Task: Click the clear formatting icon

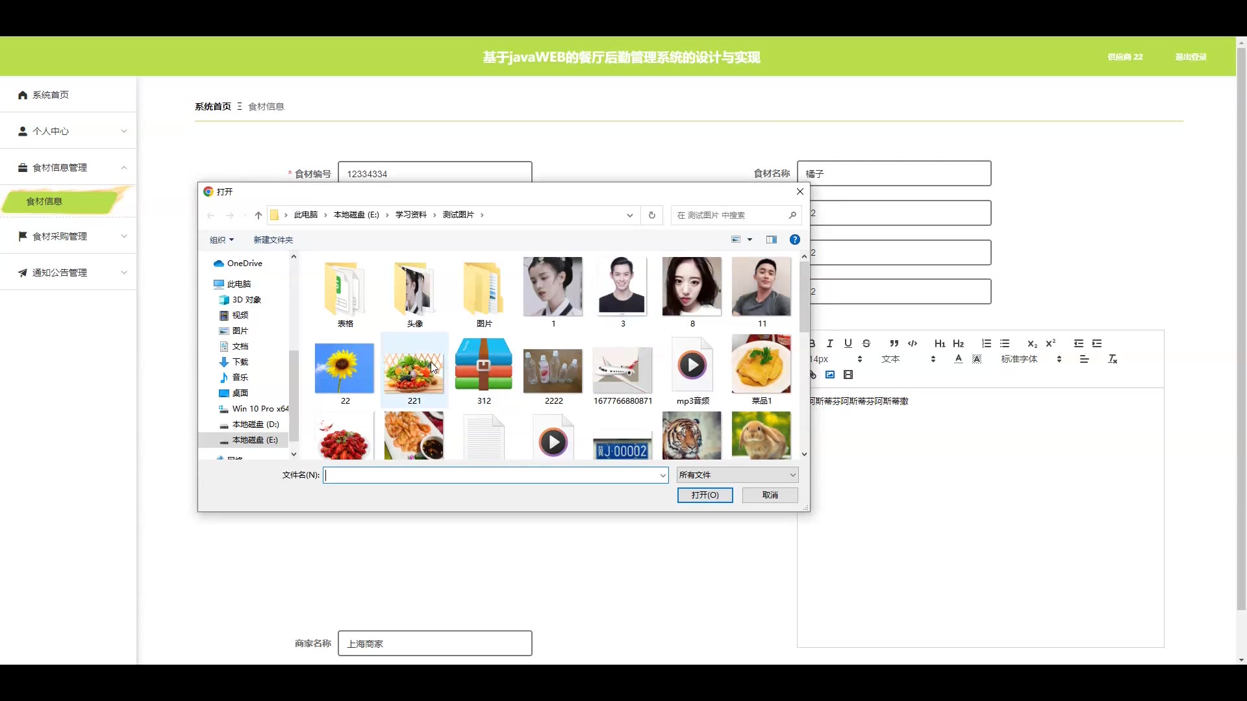Action: click(1112, 359)
